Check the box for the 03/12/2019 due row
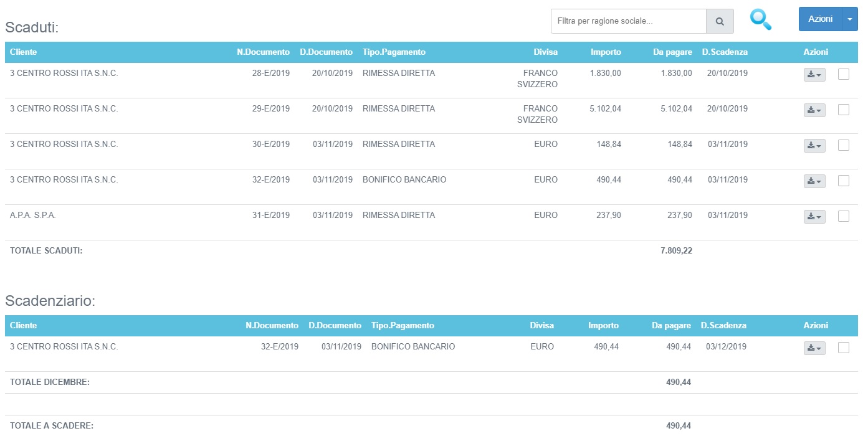 pyautogui.click(x=844, y=348)
